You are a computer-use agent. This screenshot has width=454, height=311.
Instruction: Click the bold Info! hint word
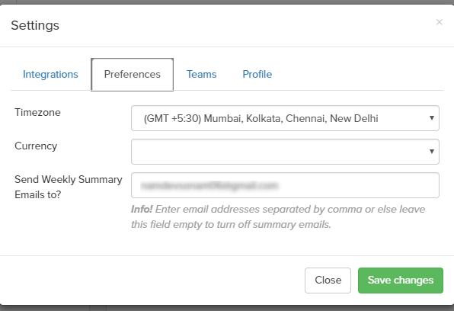pos(142,210)
